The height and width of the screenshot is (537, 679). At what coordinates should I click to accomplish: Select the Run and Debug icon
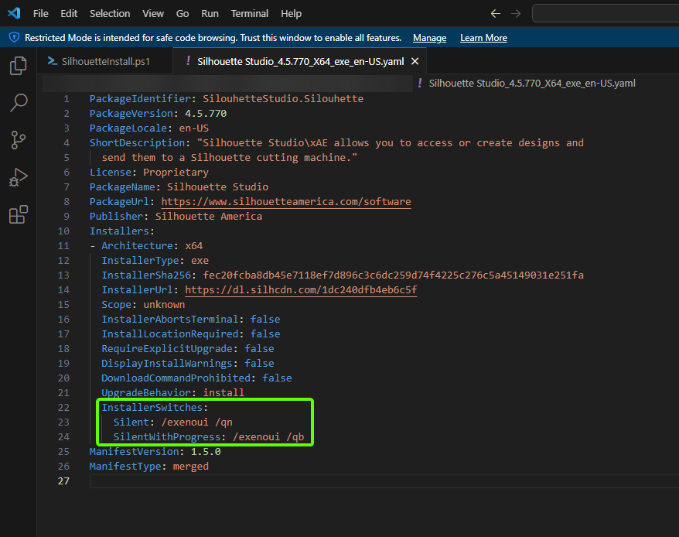(x=18, y=177)
